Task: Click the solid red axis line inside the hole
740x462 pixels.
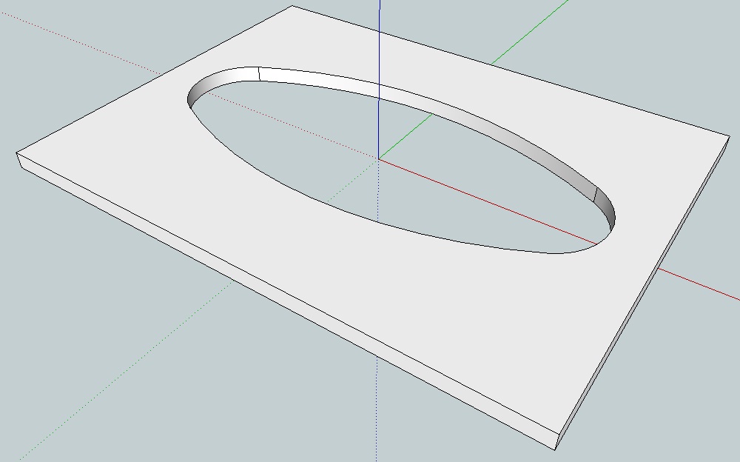Action: pos(488,201)
